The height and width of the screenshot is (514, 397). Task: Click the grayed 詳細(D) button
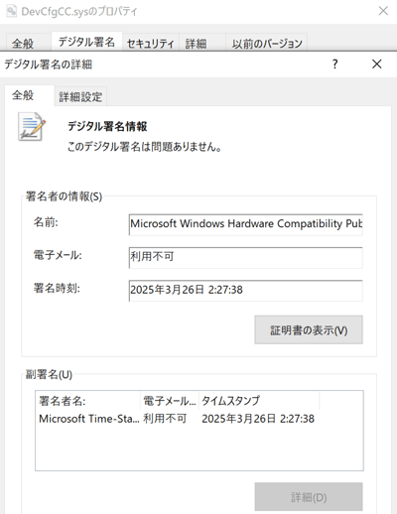point(309,497)
